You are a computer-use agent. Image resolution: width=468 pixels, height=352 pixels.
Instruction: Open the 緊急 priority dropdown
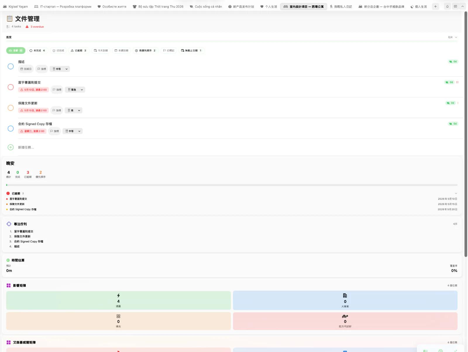tap(75, 90)
